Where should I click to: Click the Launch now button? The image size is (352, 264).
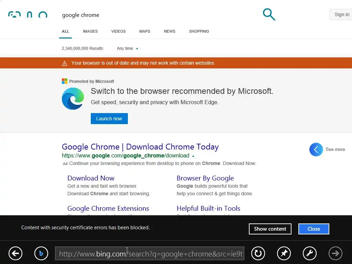coord(109,119)
